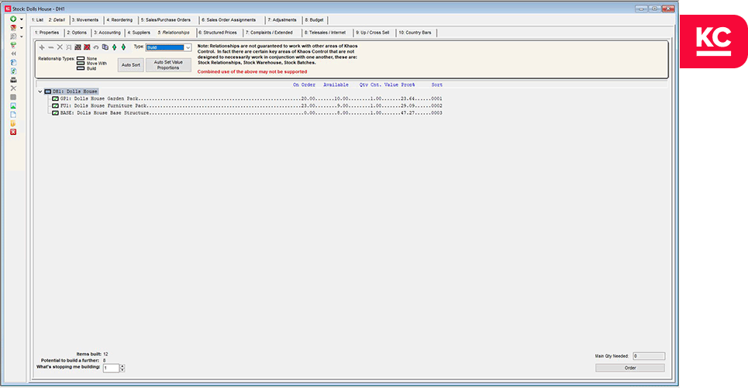Click the green and red filter icon in sidebar
The width and height of the screenshot is (748, 388).
click(x=13, y=45)
